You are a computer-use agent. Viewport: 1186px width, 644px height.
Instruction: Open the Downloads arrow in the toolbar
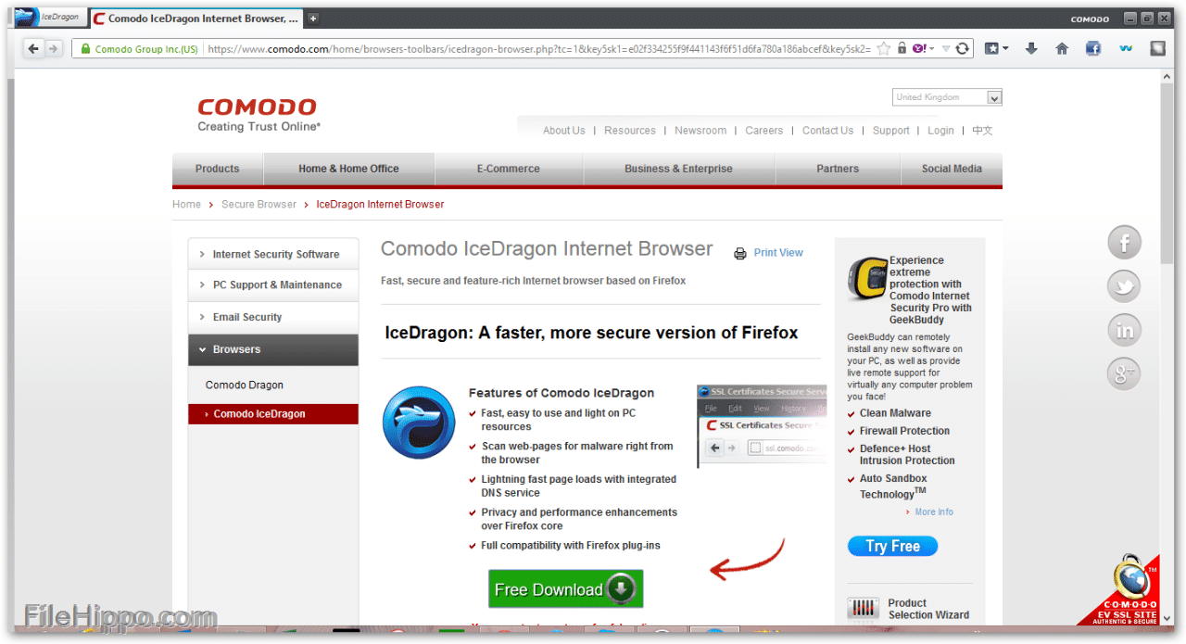[1031, 49]
